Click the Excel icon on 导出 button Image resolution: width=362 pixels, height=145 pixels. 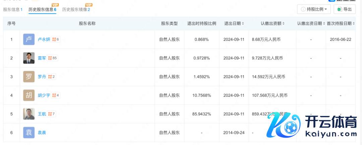339,9
